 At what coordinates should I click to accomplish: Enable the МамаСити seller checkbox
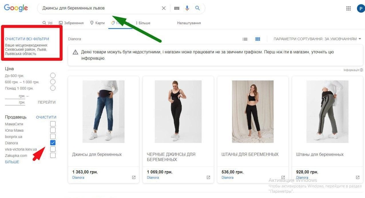click(x=52, y=124)
